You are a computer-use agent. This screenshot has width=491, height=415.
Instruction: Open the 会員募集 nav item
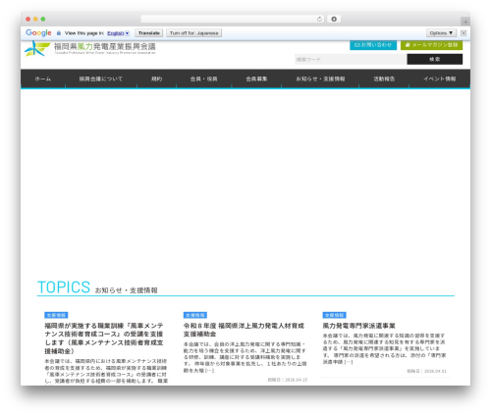point(256,78)
